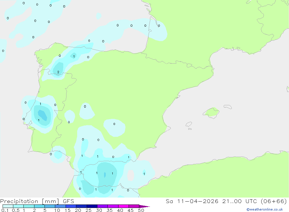The width and height of the screenshot is (289, 212).
Task: Click the legend value "35"
Action: 110,210
